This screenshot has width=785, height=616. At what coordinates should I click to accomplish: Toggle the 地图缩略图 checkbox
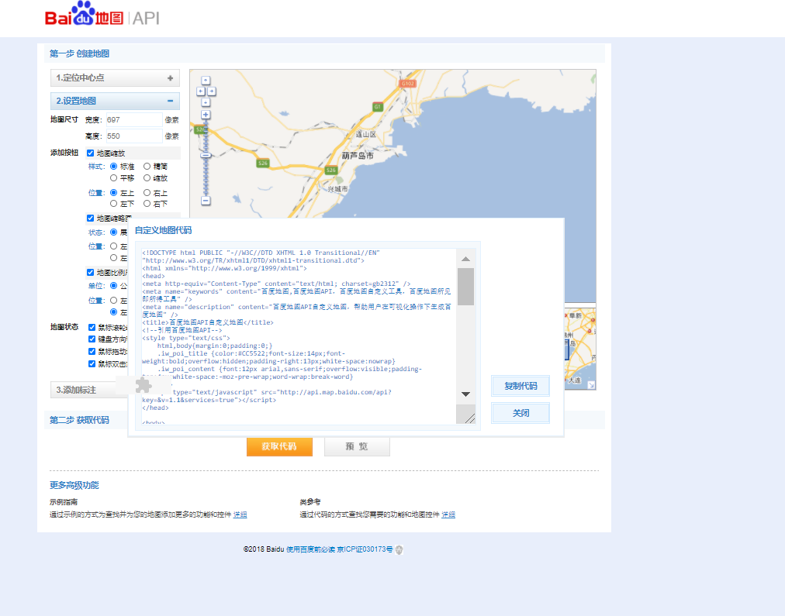[x=91, y=218]
